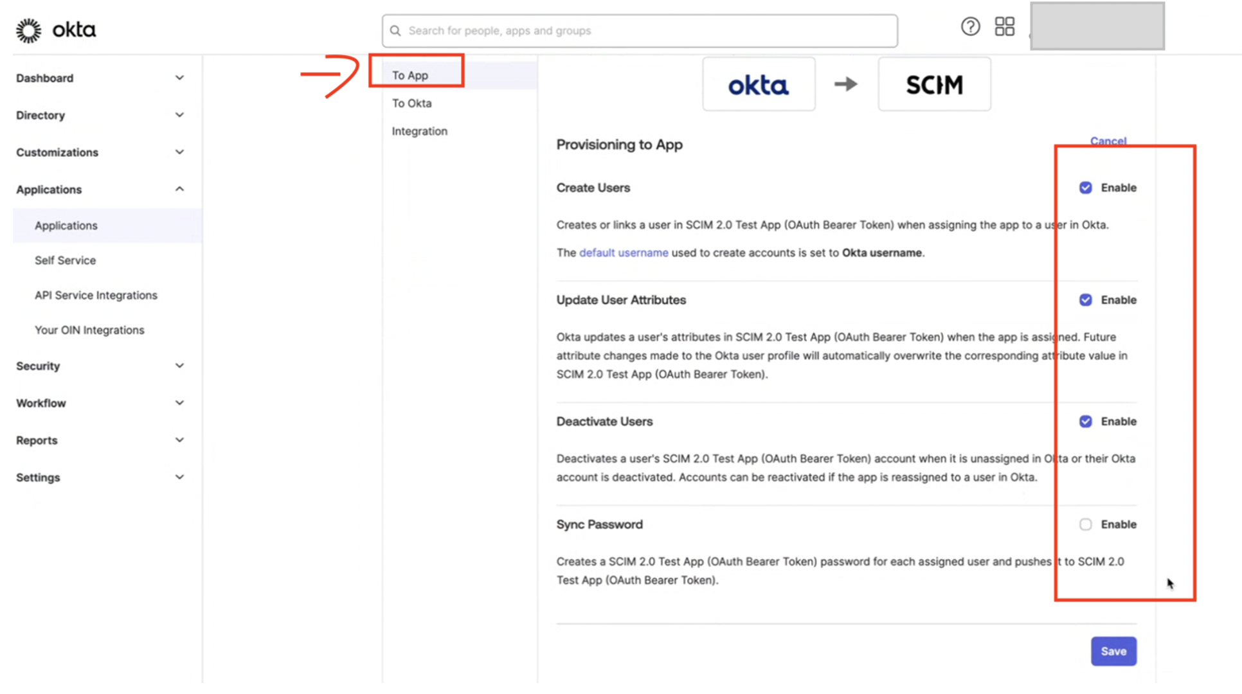The image size is (1242, 694).
Task: Click the Security menu label
Action: click(x=38, y=366)
